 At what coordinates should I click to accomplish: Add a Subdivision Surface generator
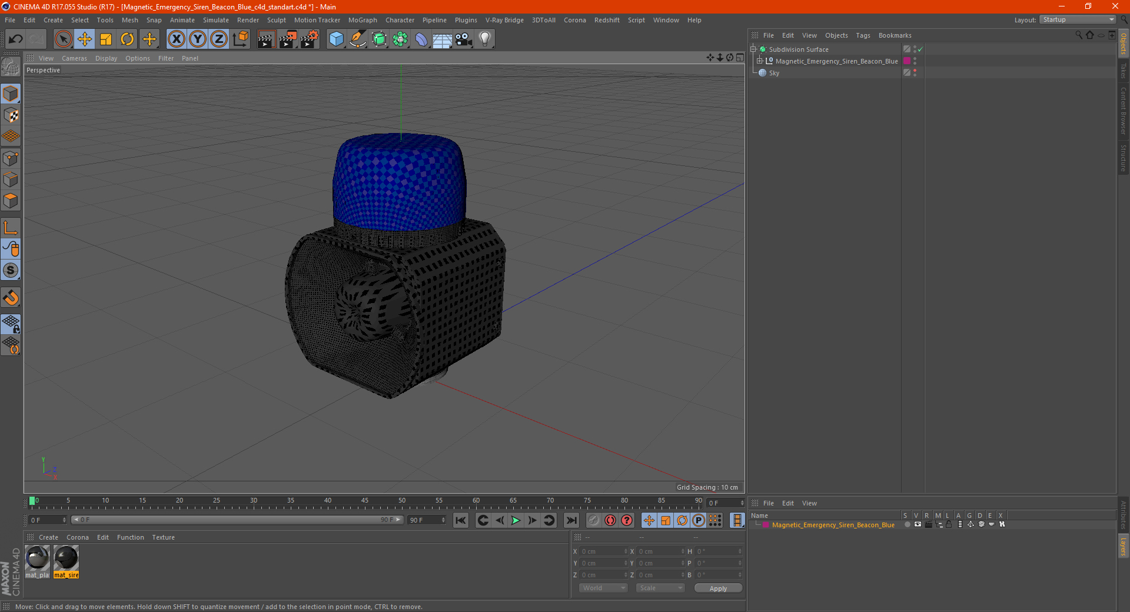[379, 39]
